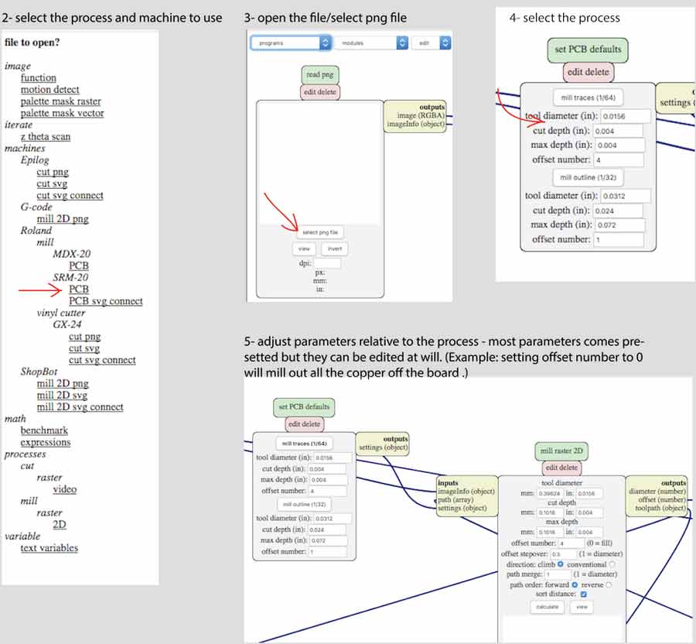Open the edit dropdown selector
The height and width of the screenshot is (644, 696).
432,43
